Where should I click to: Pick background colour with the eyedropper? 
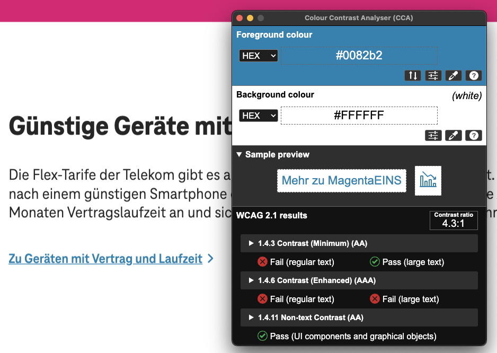453,135
